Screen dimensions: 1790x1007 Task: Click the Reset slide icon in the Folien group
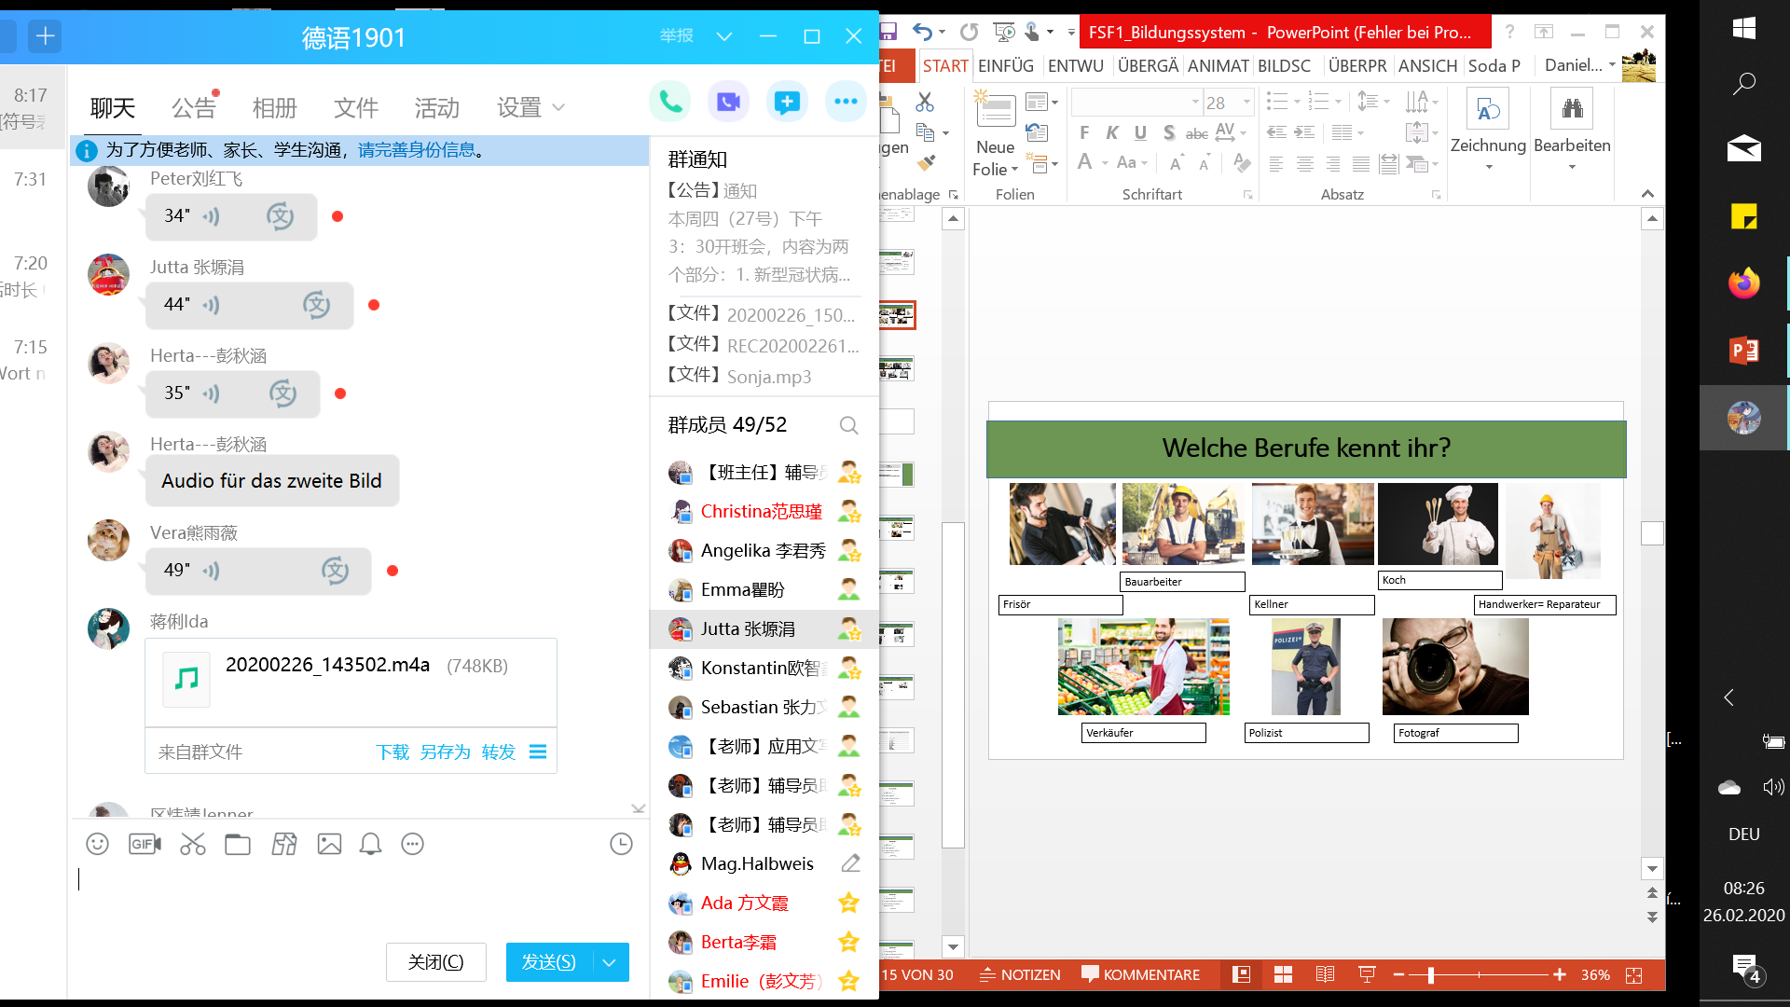point(1037,132)
